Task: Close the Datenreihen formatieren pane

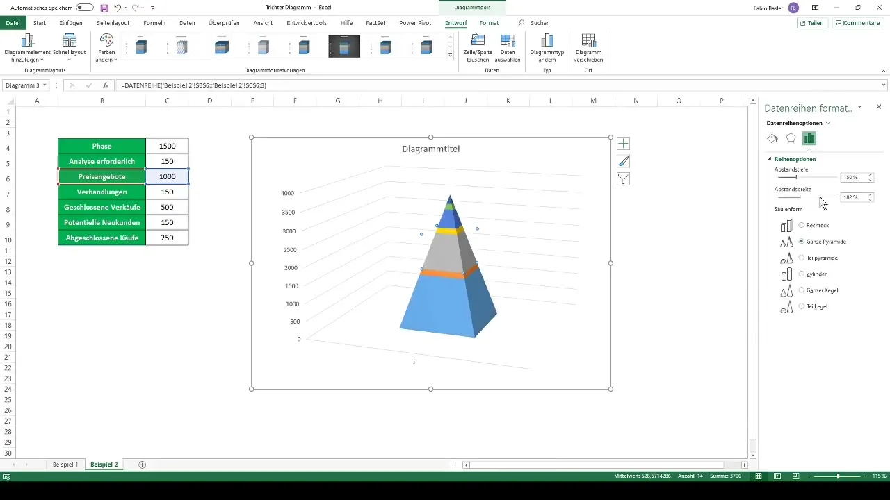Action: tap(879, 107)
